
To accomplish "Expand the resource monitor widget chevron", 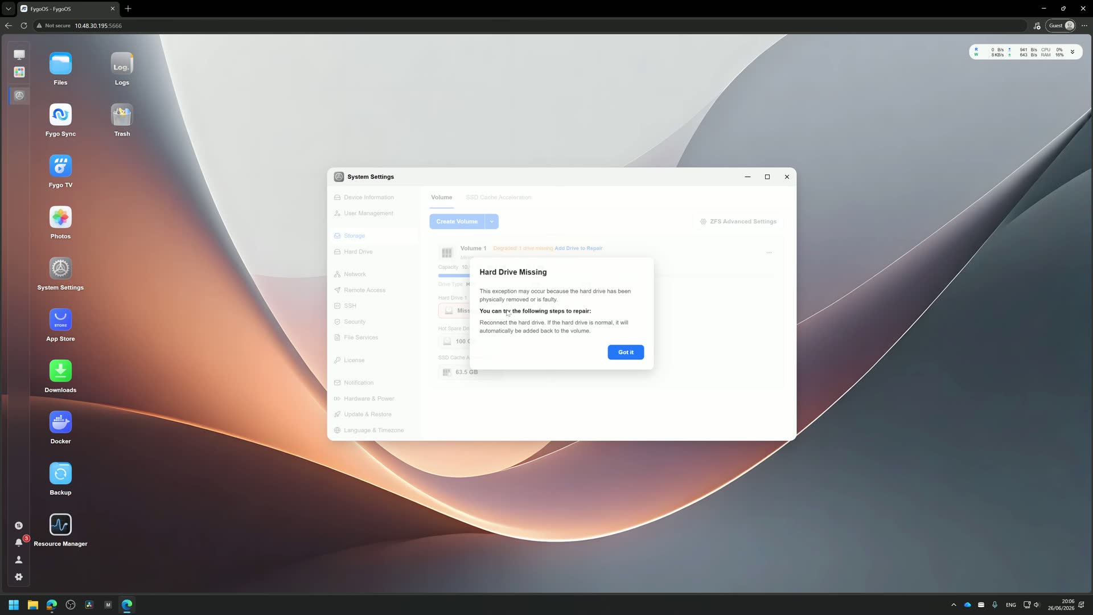I will 1073,52.
